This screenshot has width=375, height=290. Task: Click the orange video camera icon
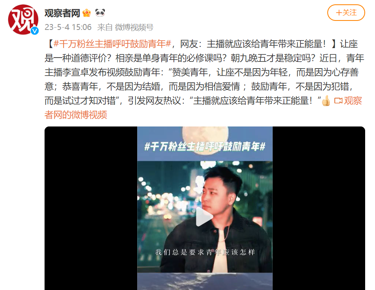click(x=338, y=101)
